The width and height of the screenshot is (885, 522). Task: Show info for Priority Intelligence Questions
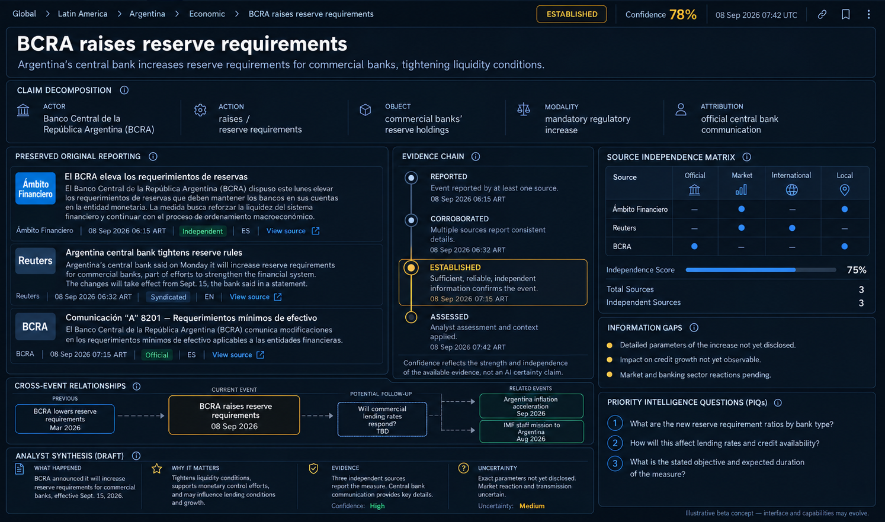pos(778,402)
